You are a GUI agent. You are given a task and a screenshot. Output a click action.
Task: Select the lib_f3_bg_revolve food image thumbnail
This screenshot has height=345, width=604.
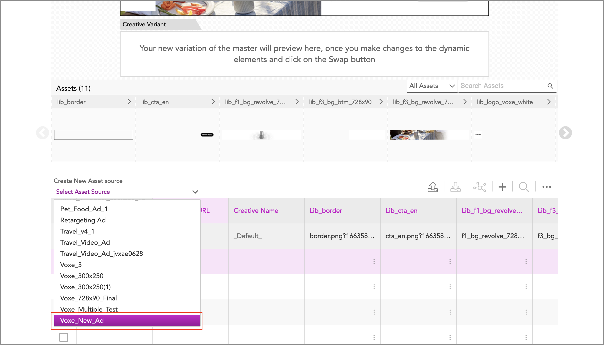coord(418,135)
